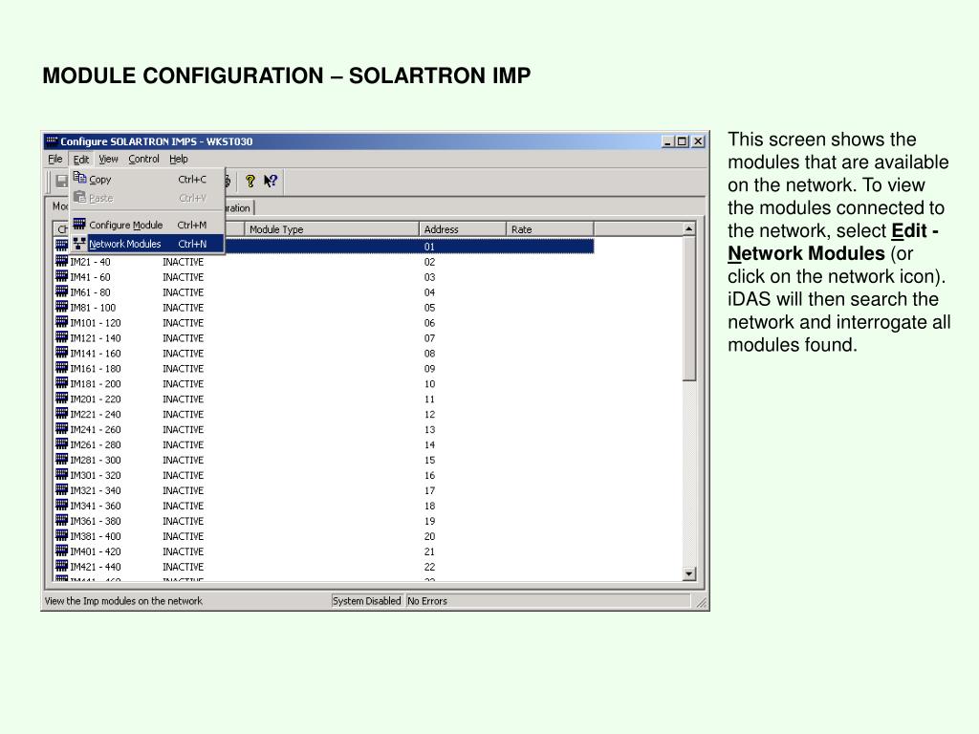The image size is (979, 734).
Task: Click the scrollbar up arrow
Action: tap(688, 229)
